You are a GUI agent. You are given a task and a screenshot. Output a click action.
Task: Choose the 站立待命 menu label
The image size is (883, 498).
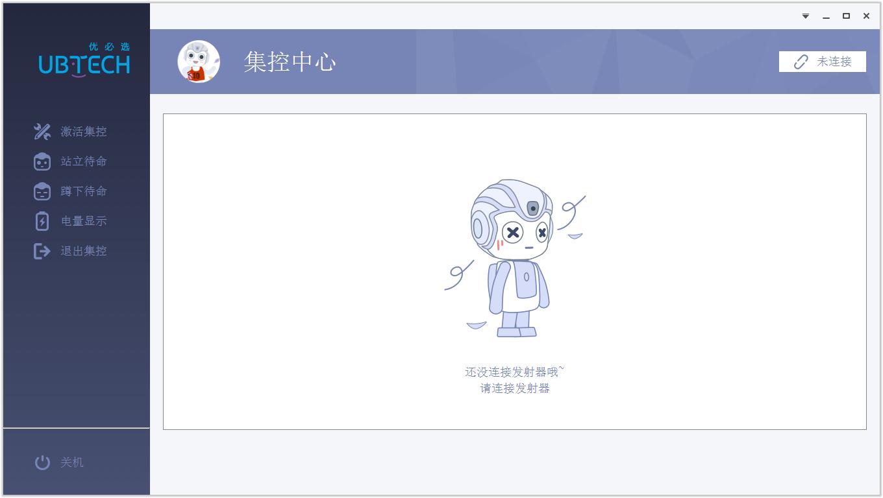[84, 161]
